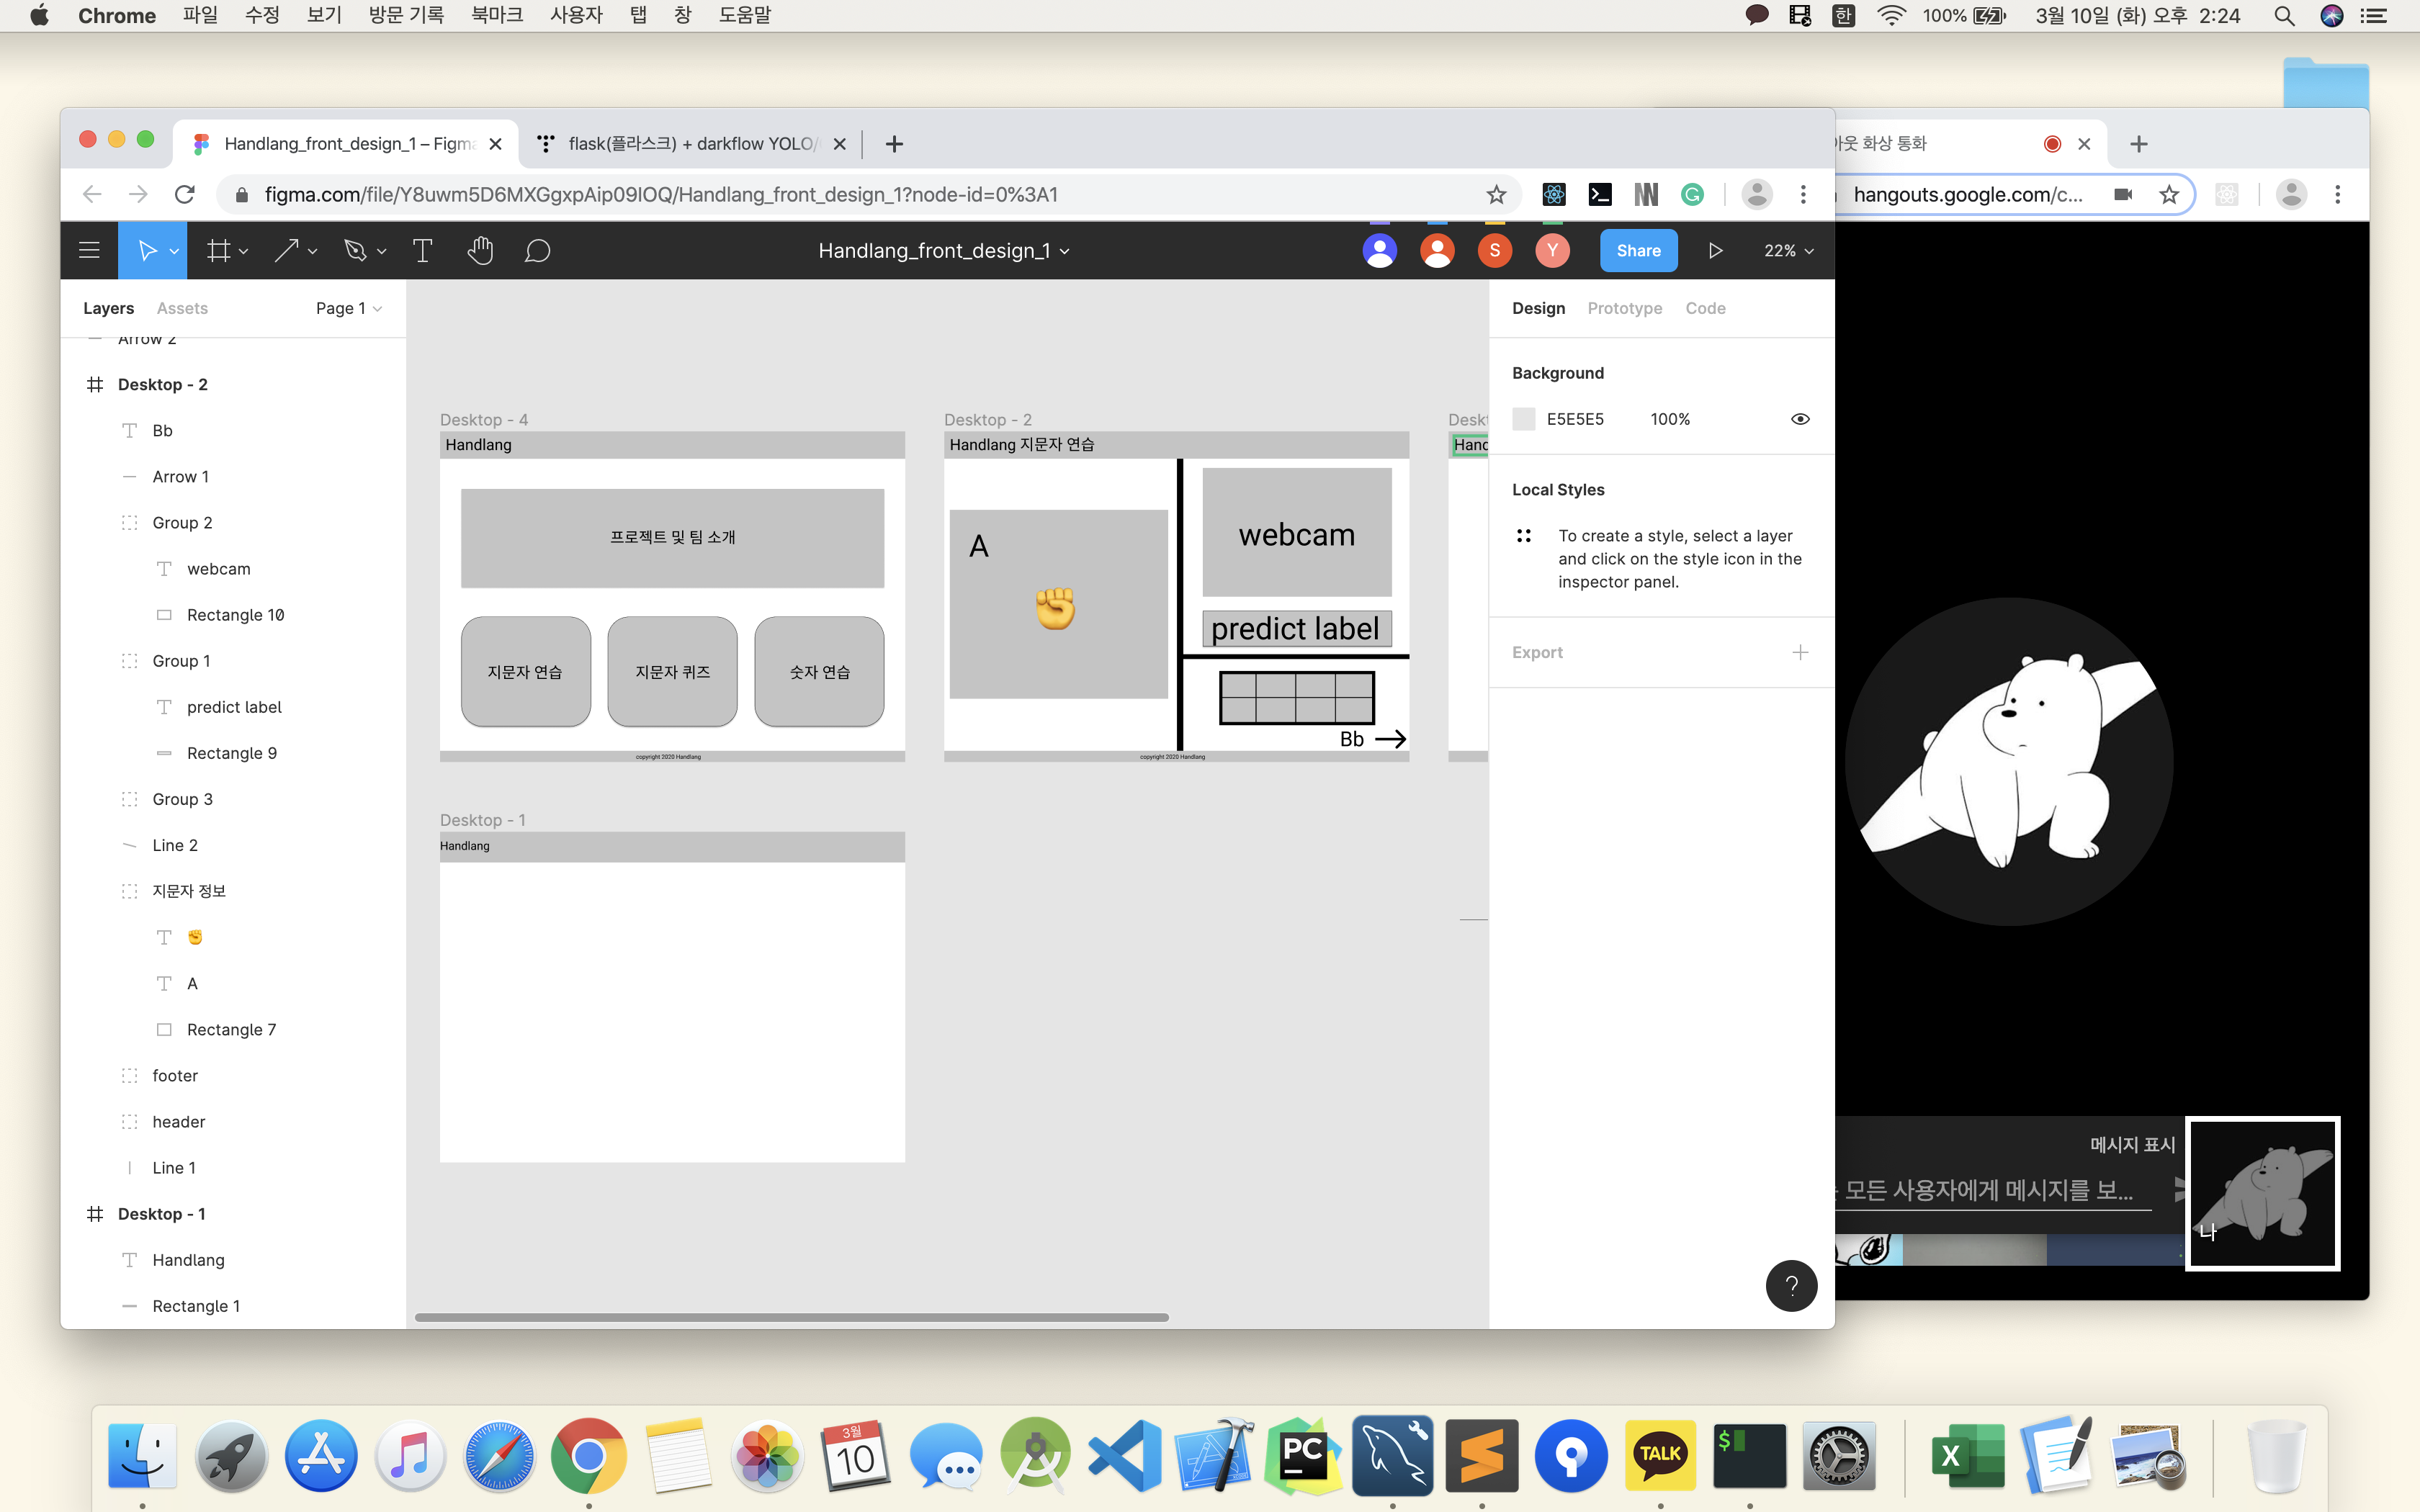Expand the Page 1 pages dropdown
This screenshot has height=1512, width=2420.
point(348,308)
